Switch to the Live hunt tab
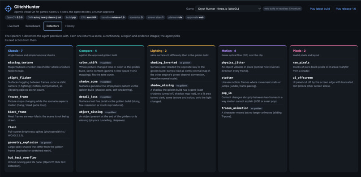 click(x=13, y=26)
